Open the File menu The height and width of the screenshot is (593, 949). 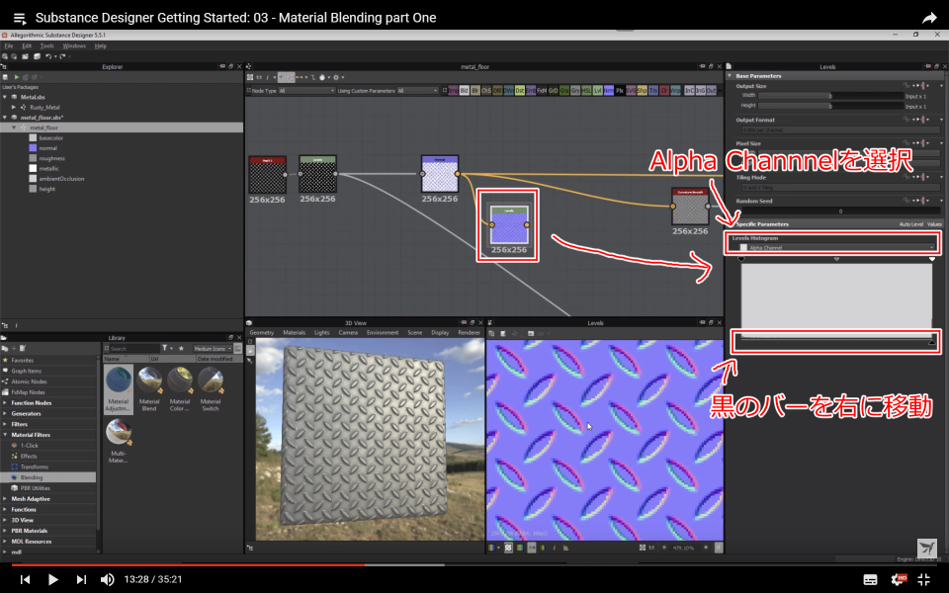point(9,46)
